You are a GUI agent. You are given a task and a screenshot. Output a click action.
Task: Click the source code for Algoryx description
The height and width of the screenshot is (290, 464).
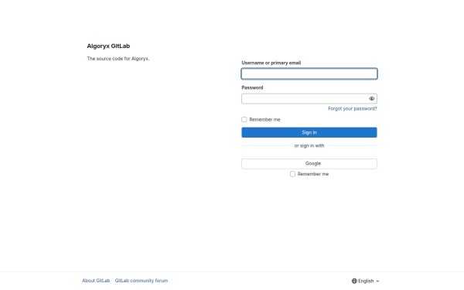(118, 59)
